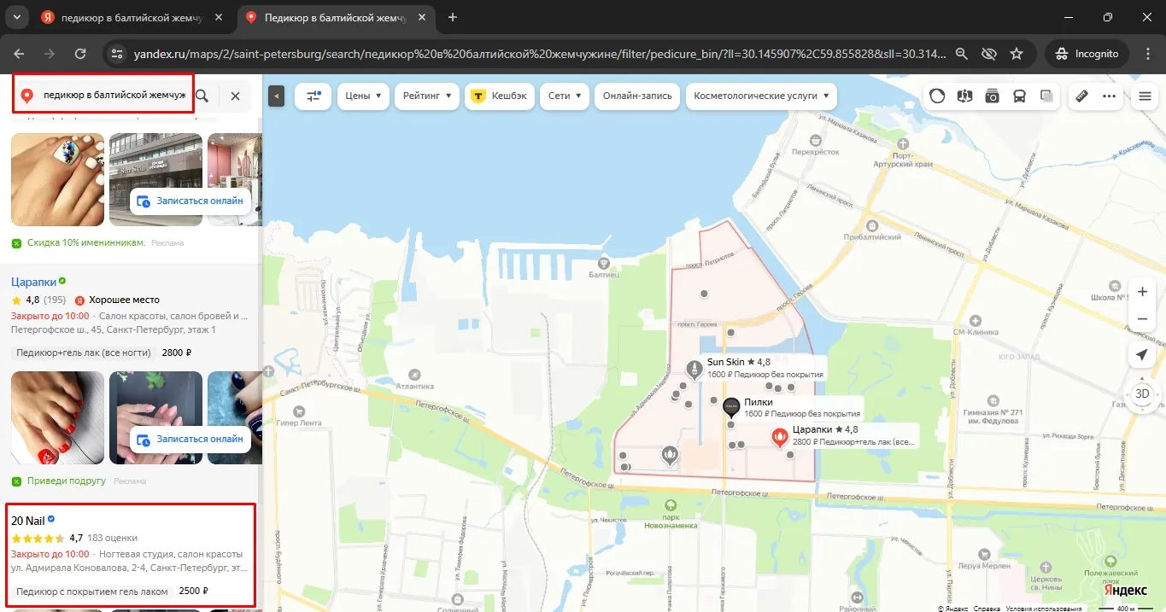Click the 183 оценки rating text
This screenshot has height=612, width=1166.
click(x=112, y=538)
